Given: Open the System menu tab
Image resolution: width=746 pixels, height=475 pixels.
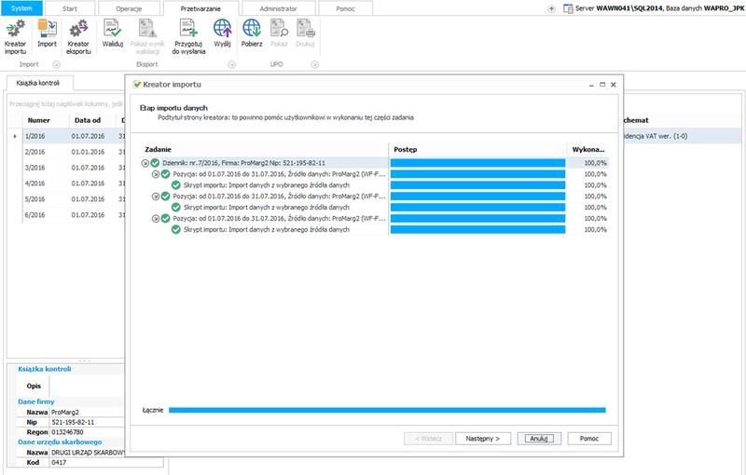Looking at the screenshot, I should click(21, 8).
